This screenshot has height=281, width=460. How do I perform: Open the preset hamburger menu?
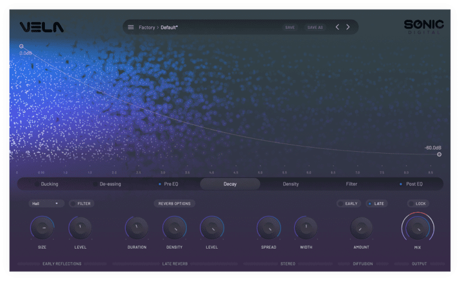pyautogui.click(x=131, y=28)
